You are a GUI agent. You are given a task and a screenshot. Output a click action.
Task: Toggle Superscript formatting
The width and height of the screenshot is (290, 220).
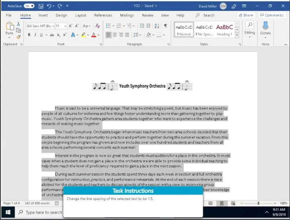65,35
